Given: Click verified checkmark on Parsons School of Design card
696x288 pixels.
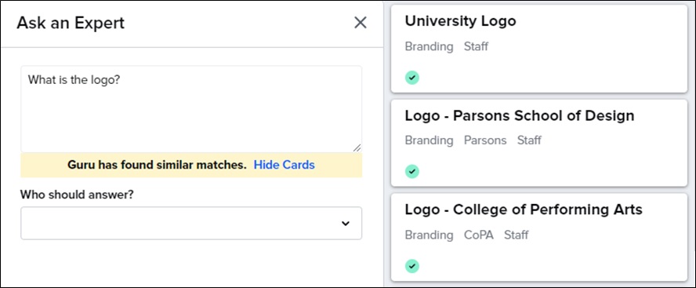Looking at the screenshot, I should 412,171.
